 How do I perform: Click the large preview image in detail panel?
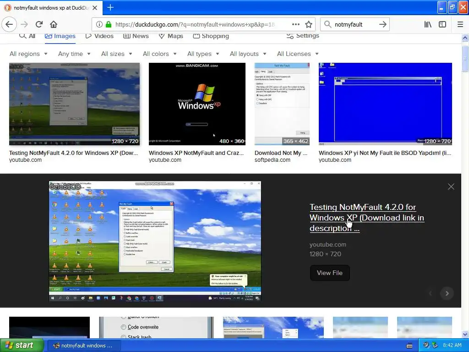(x=155, y=241)
